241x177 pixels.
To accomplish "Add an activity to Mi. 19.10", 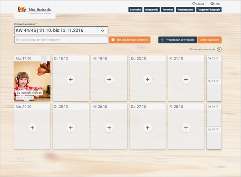I will pyautogui.click(x=109, y=79).
